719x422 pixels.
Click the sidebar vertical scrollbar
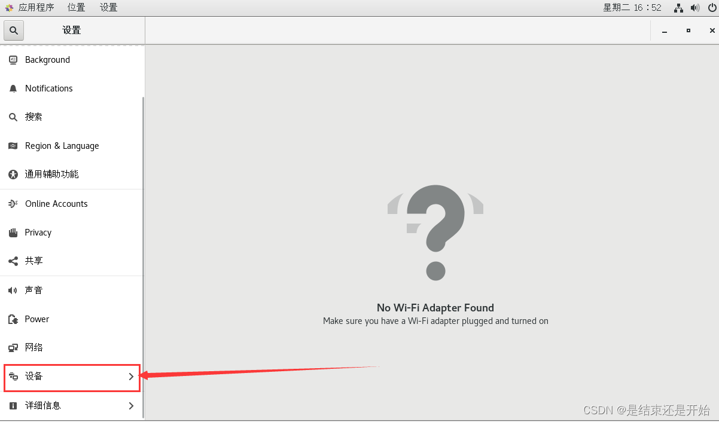coord(143,257)
